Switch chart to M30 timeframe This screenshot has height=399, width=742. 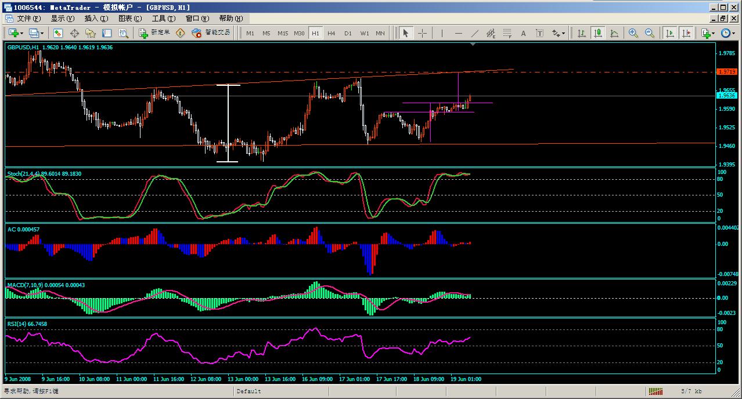pos(299,33)
